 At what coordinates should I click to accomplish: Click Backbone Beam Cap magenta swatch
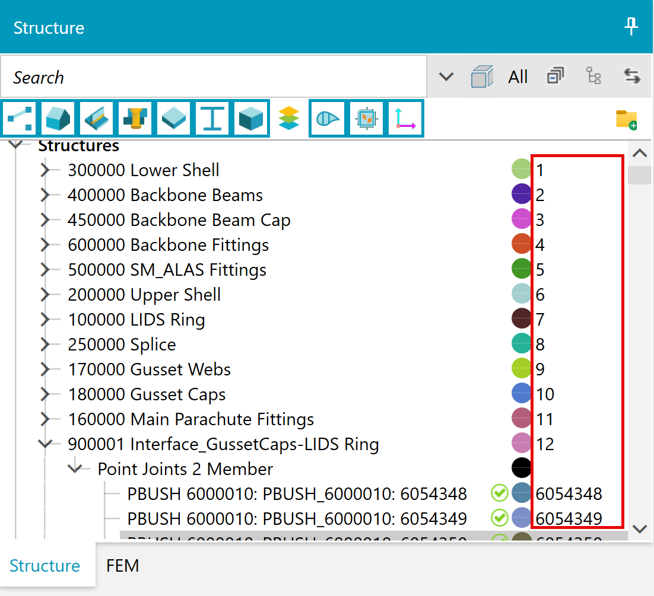522,219
